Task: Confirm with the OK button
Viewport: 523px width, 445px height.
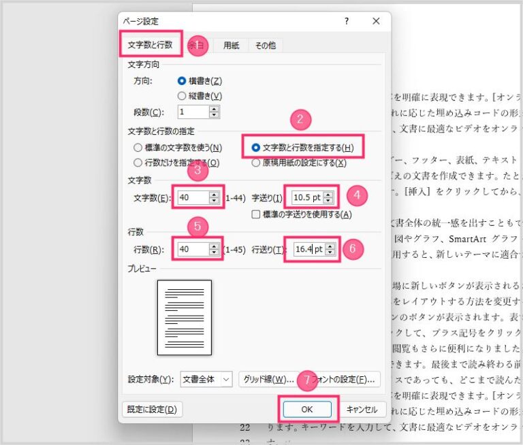Action: (x=307, y=410)
